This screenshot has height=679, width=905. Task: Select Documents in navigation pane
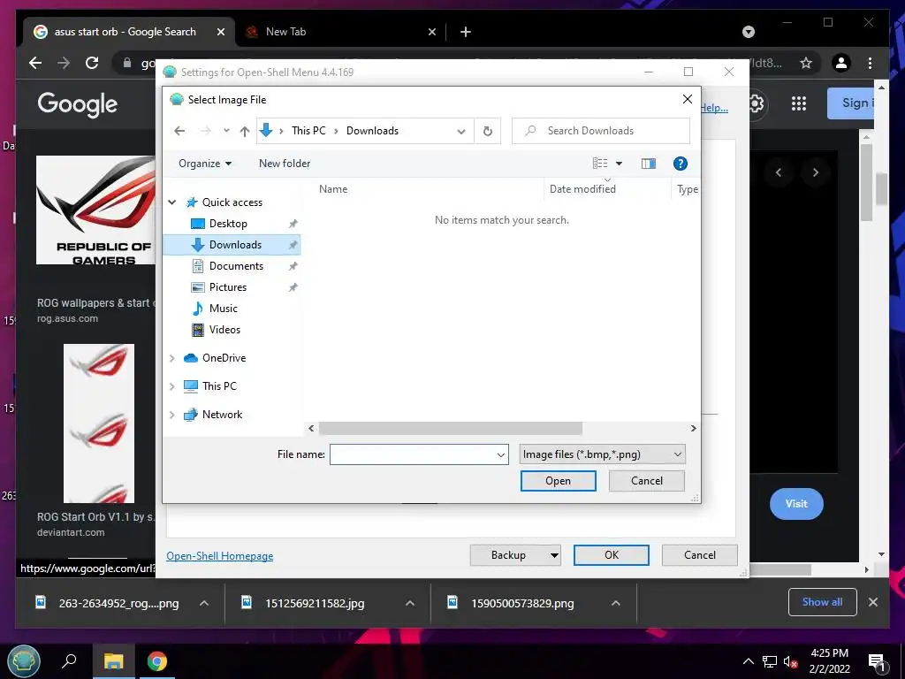click(x=236, y=266)
